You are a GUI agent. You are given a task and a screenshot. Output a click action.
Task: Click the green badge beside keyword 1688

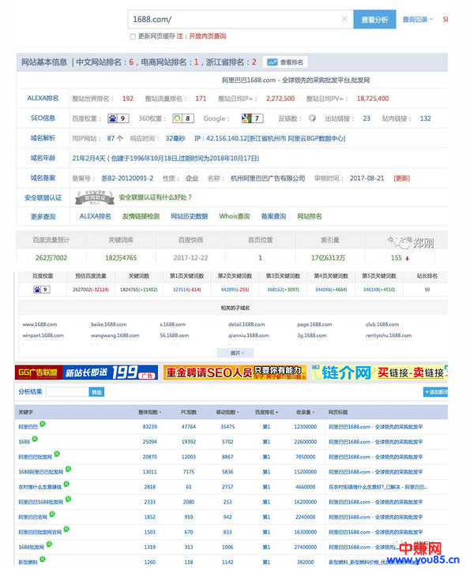click(35, 439)
